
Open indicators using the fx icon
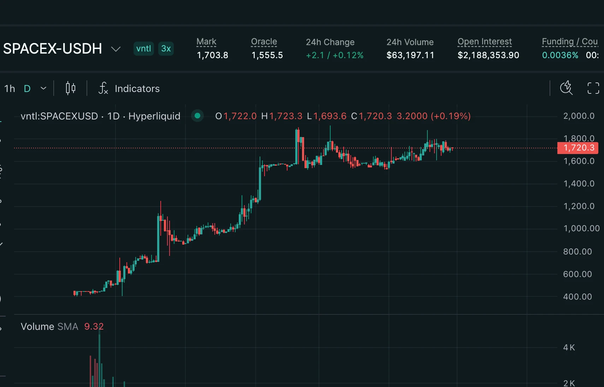(x=103, y=88)
